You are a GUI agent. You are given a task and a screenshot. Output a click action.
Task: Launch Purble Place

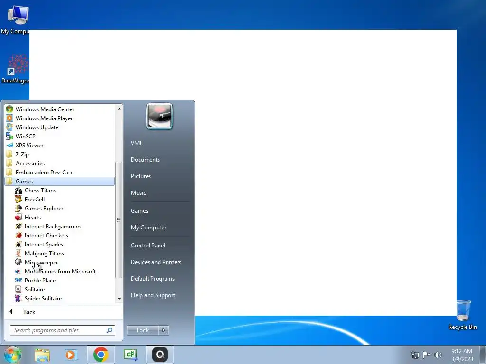[59, 280]
